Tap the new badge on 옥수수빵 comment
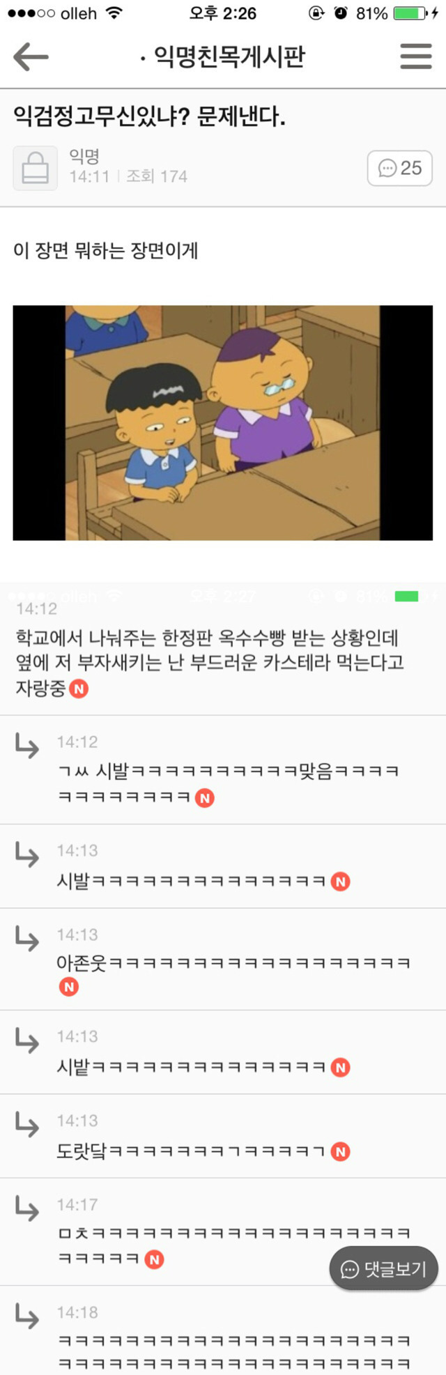Screen dimensions: 446x1375 (79, 689)
